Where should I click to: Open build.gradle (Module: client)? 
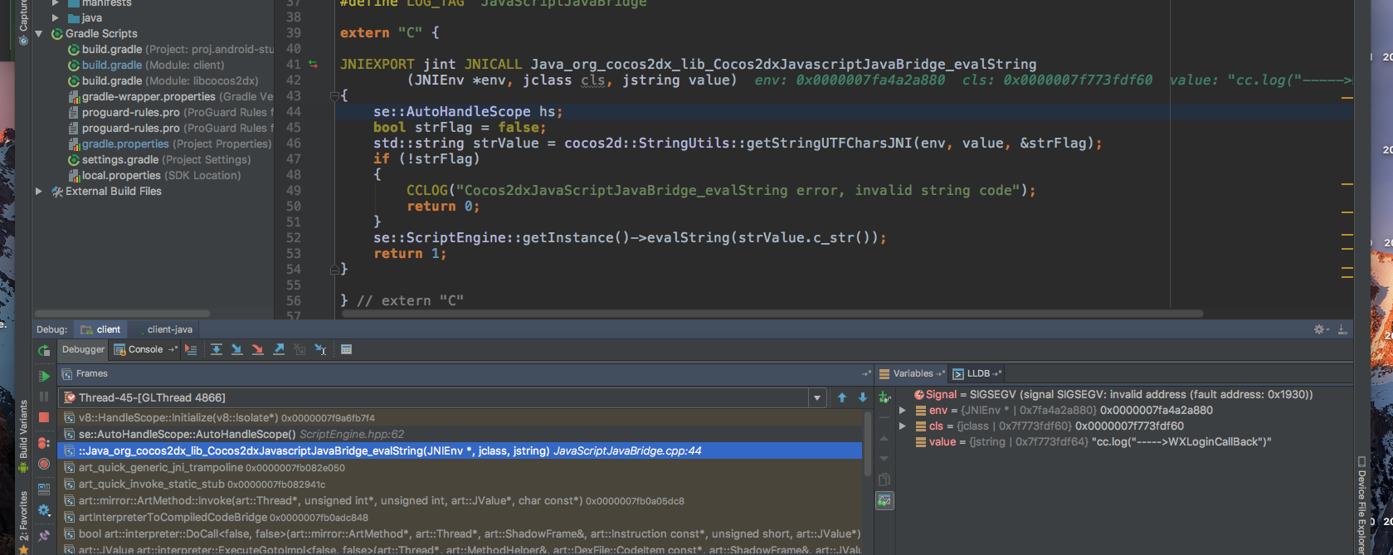coord(146,65)
